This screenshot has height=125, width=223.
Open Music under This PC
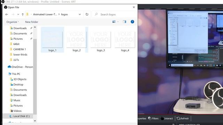click(15, 100)
